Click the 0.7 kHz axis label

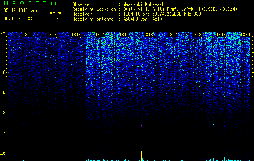coord(3,133)
